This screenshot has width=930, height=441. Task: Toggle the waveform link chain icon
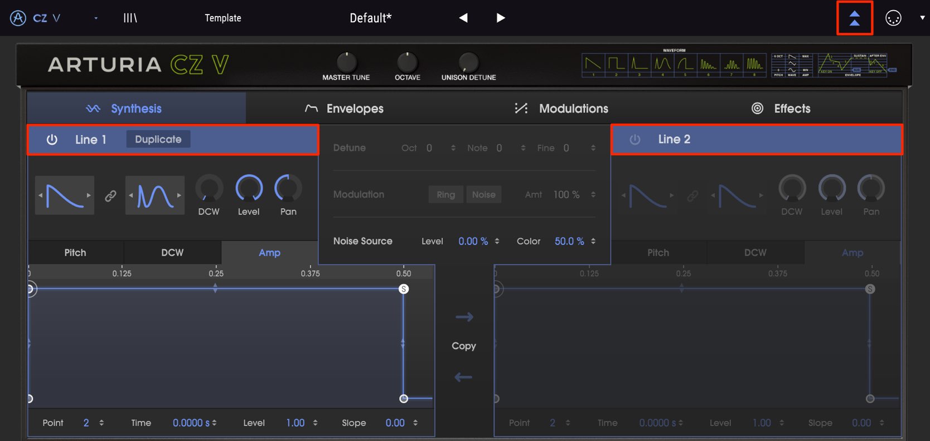[x=110, y=195]
